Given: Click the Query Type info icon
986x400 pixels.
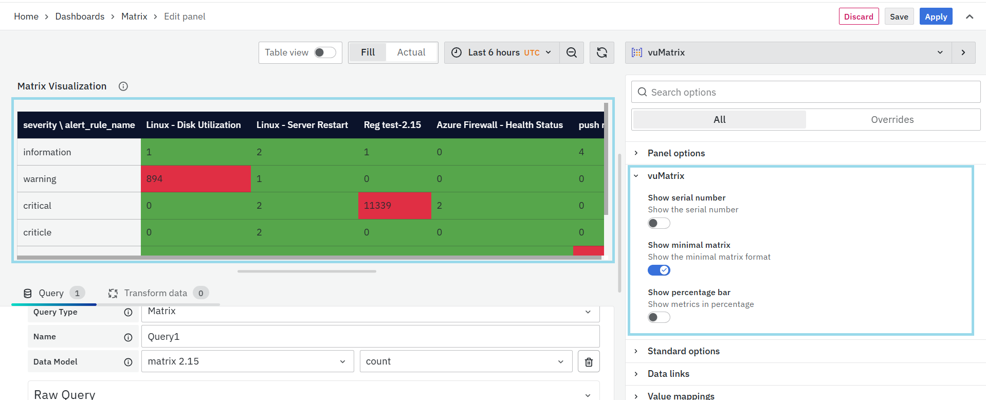Looking at the screenshot, I should [x=128, y=312].
